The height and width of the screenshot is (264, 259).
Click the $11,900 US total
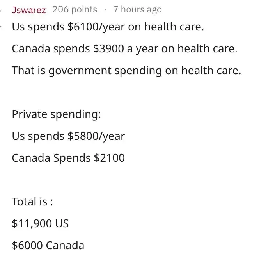click(x=40, y=224)
